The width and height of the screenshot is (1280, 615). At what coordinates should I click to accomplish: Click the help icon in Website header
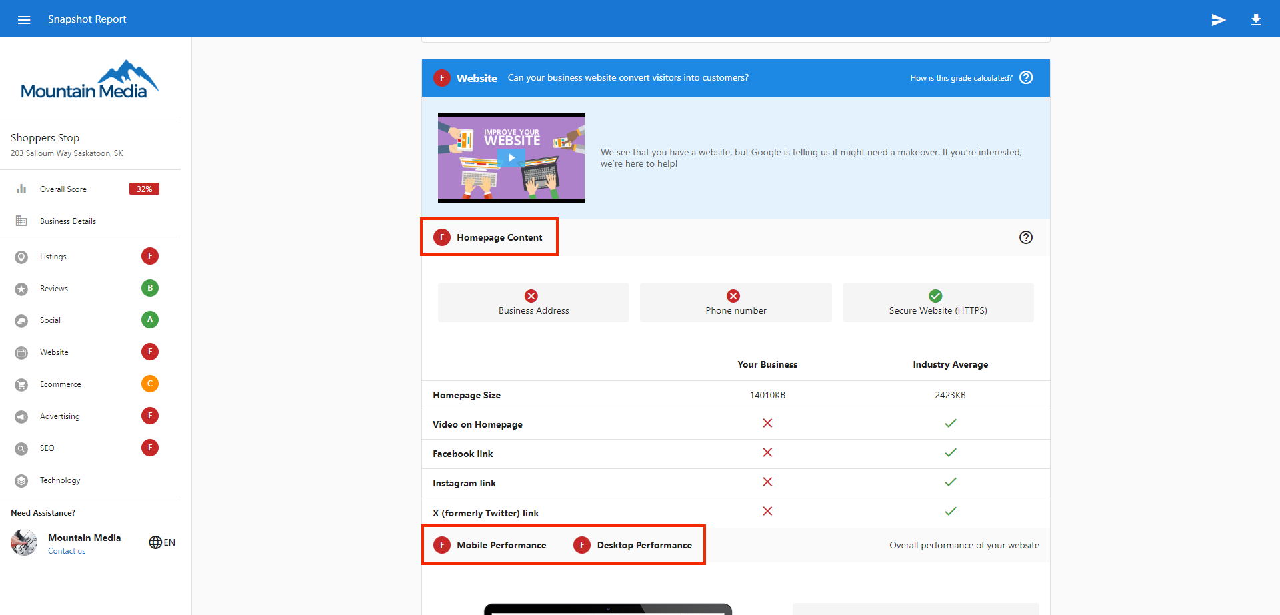pos(1027,77)
